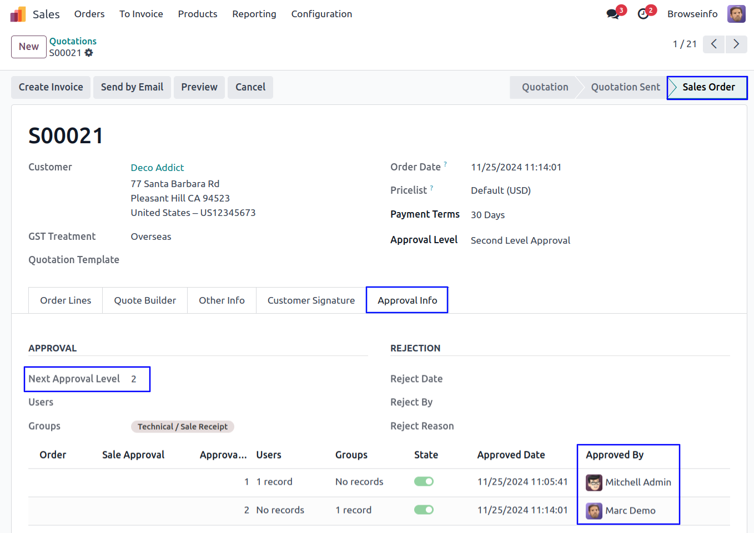Toggle the State switch for approval level 1

point(424,481)
